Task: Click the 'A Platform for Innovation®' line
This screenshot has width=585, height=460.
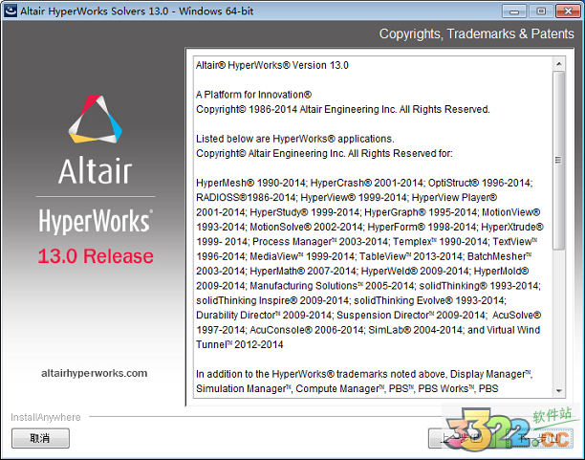Action: click(253, 95)
